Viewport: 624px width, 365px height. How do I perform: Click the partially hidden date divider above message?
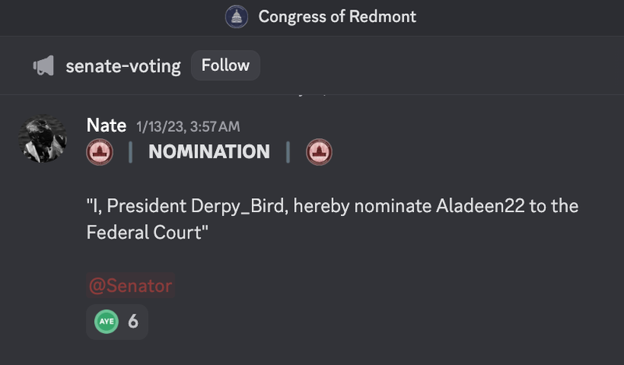312,94
